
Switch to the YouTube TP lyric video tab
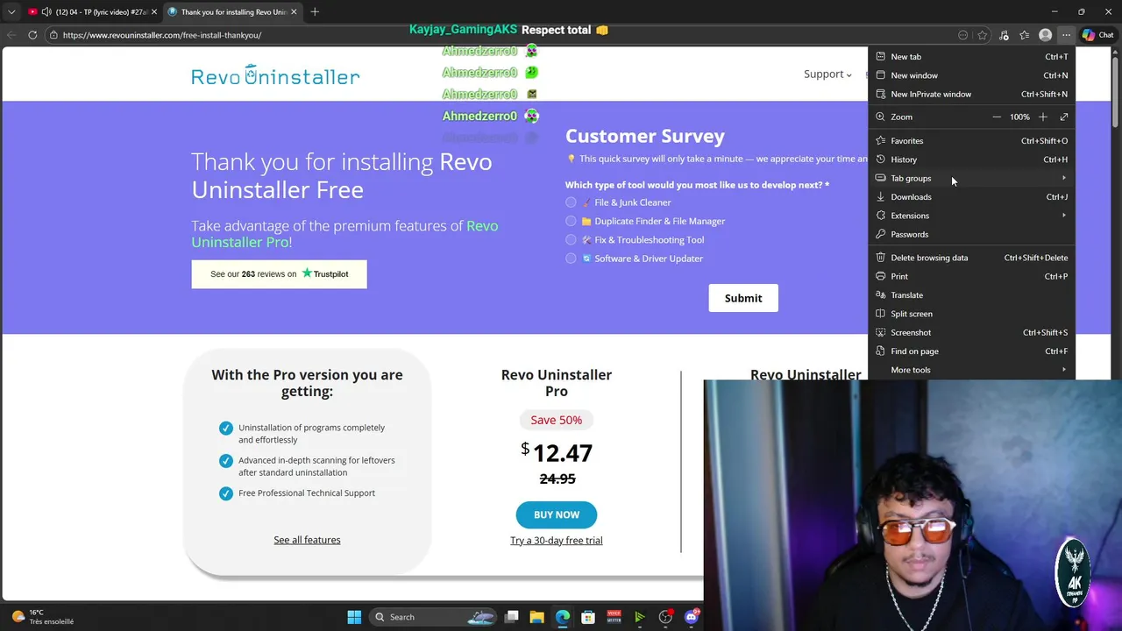(x=90, y=11)
